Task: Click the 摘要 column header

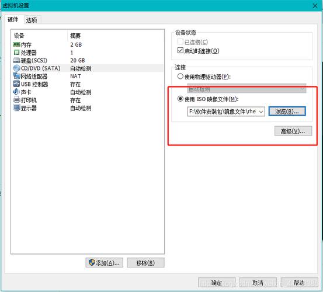Action: 75,36
